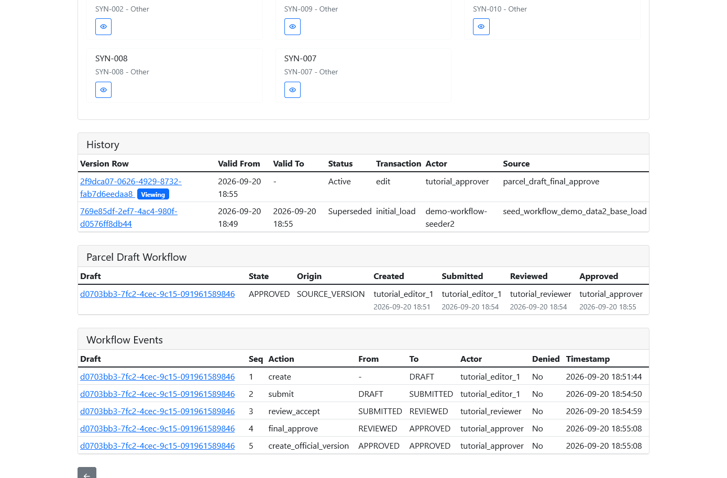This screenshot has width=727, height=478.
Task: Click tutorial_reviewer in Reviewed column
Action: point(541,294)
